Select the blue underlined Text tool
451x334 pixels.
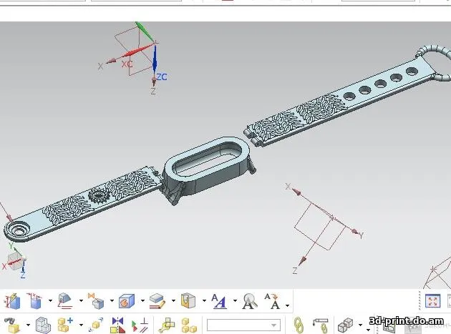(219, 301)
